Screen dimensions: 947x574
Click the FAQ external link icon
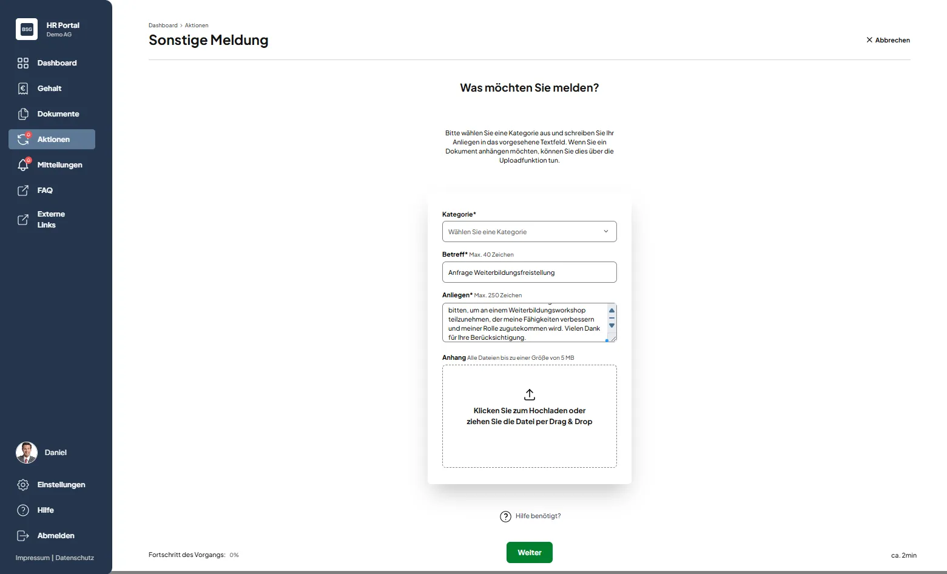[23, 191]
